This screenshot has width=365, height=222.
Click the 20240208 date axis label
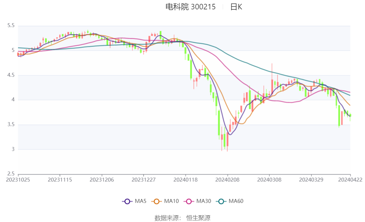point(228,180)
